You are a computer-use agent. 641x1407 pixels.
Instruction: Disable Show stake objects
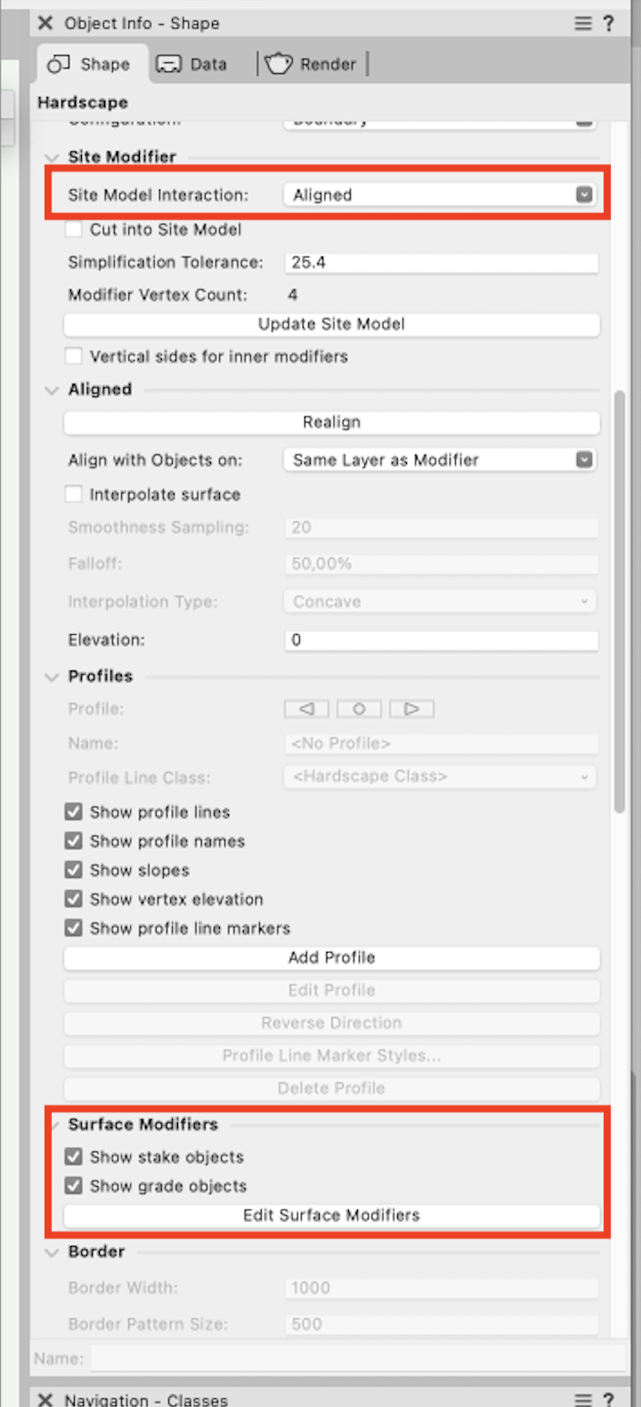pos(73,1157)
